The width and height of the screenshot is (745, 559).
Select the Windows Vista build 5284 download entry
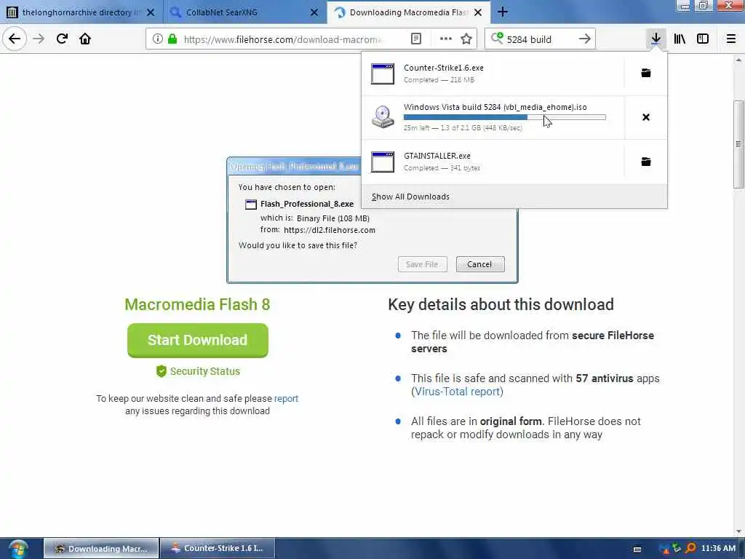pyautogui.click(x=493, y=117)
